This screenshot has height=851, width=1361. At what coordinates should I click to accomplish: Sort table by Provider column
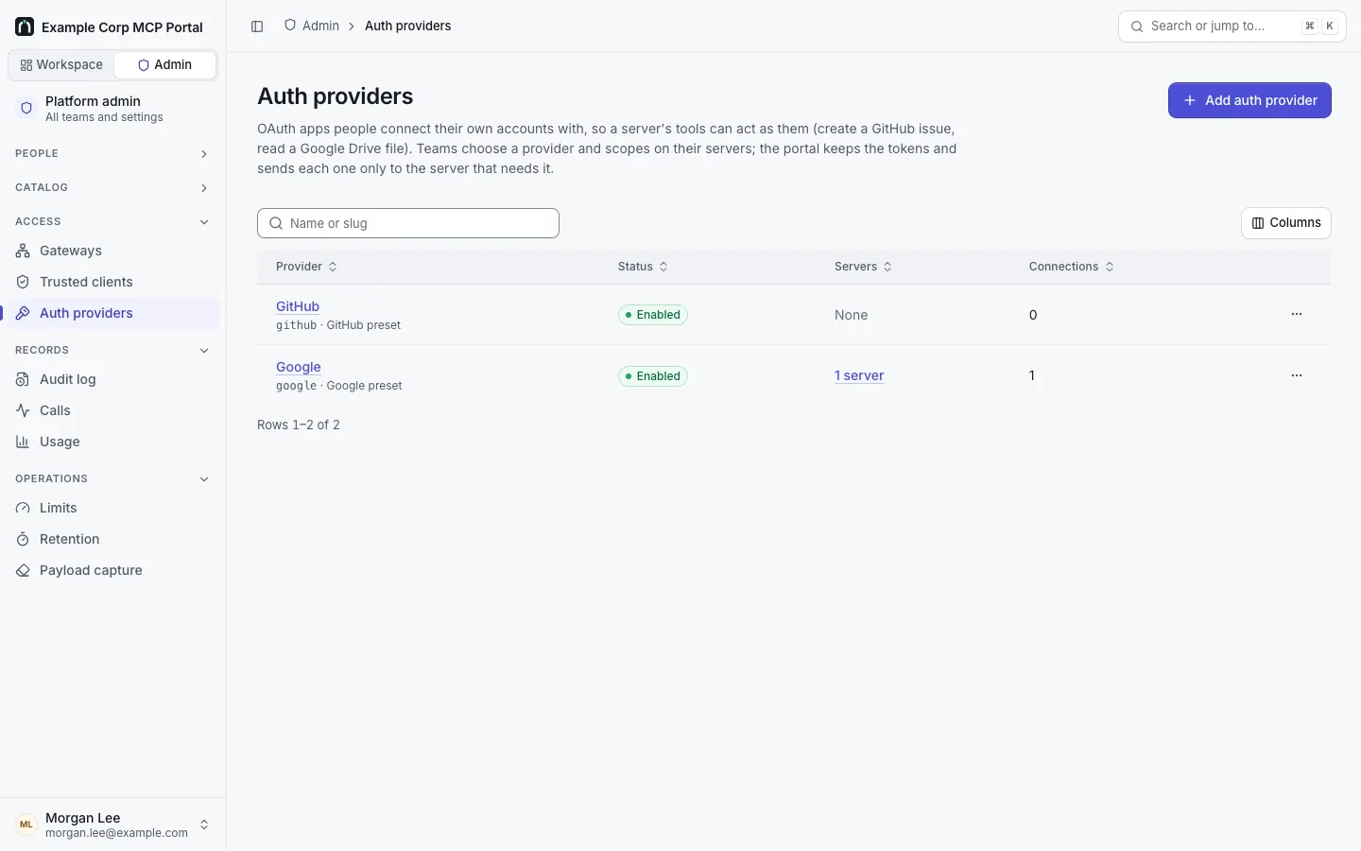point(306,267)
